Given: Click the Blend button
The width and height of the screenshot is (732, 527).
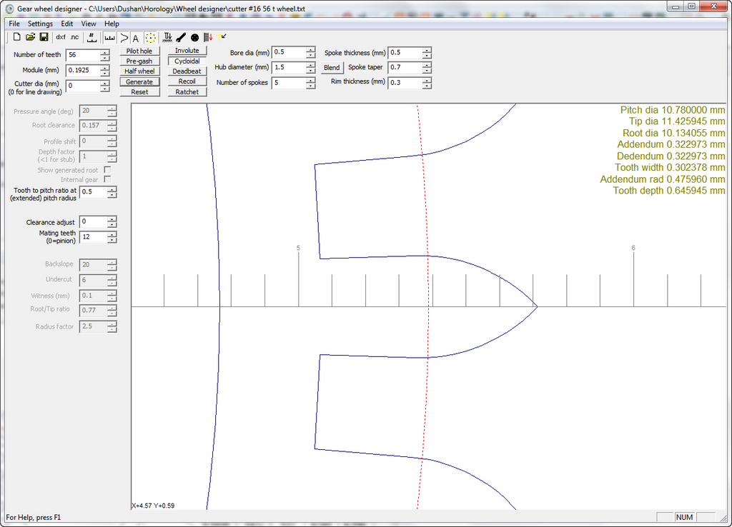Looking at the screenshot, I should click(332, 68).
